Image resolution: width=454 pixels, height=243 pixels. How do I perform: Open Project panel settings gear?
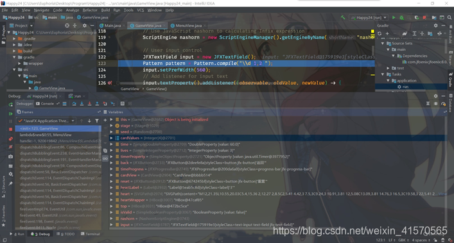(85, 26)
